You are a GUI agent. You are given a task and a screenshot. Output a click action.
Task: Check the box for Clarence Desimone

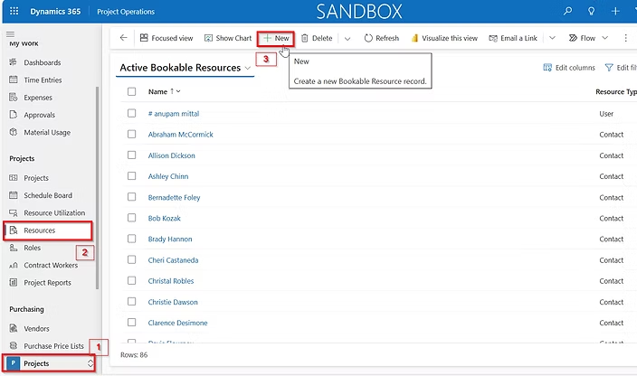[131, 322]
